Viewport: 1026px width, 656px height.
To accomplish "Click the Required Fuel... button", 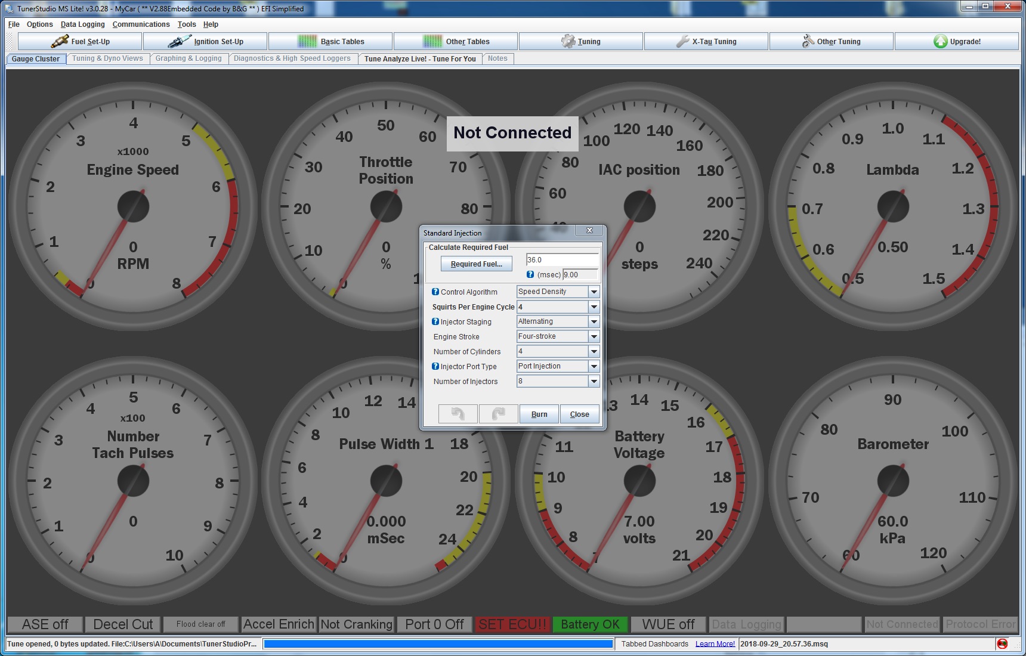I will click(476, 264).
